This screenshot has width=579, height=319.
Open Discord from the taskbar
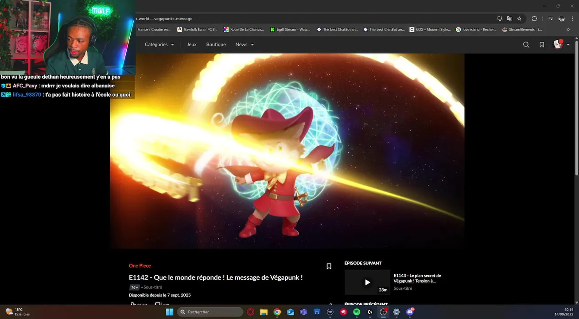point(410,312)
